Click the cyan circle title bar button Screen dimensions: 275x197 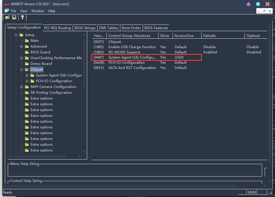[x=258, y=4]
